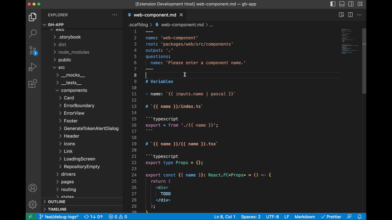This screenshot has height=220, width=392.
Task: Show errors and warnings panel
Action: pos(118,217)
